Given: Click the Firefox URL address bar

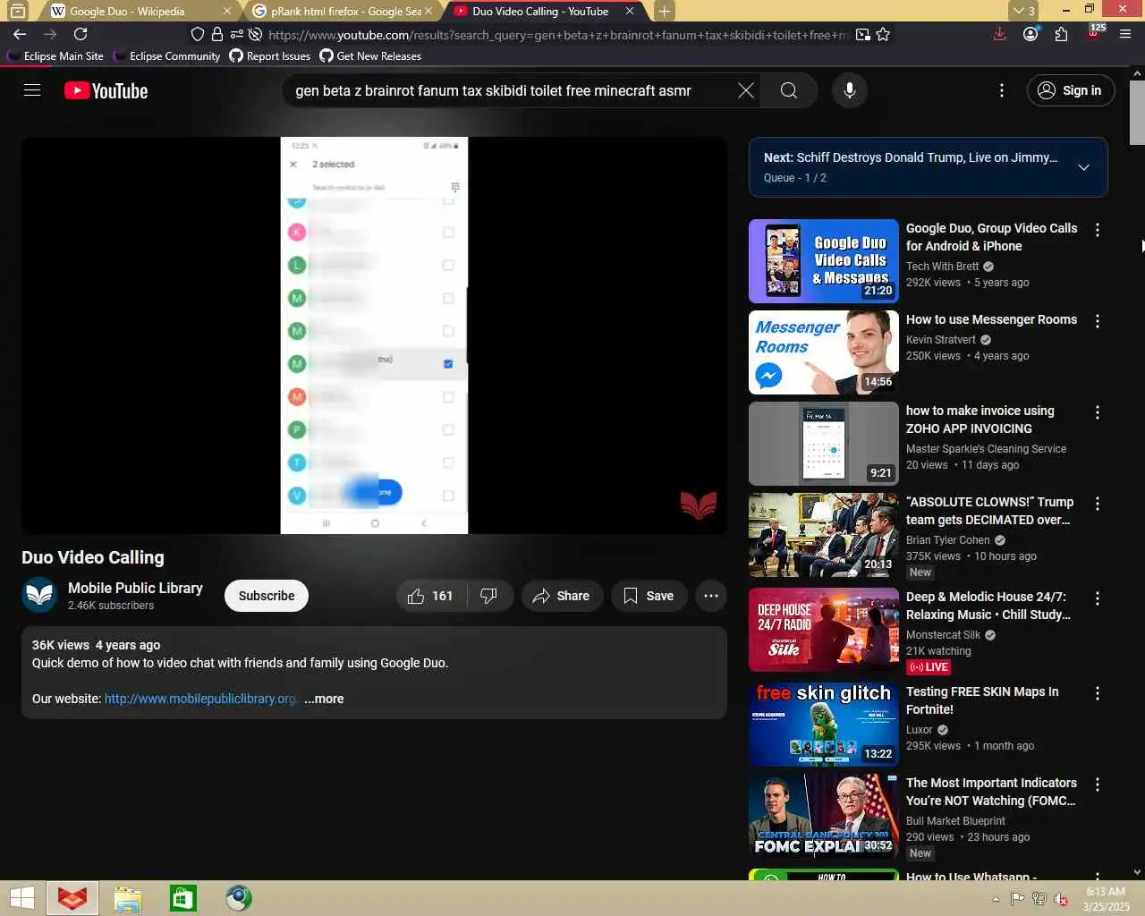Looking at the screenshot, I should (x=559, y=34).
